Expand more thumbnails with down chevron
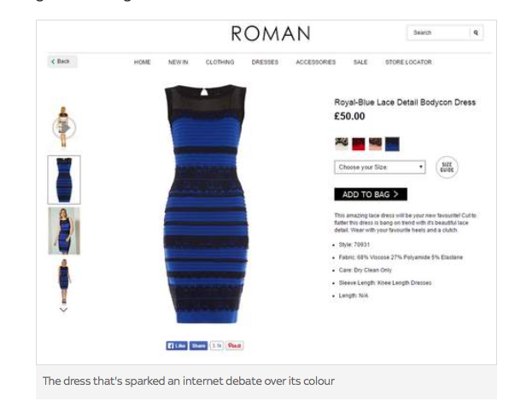509x407 pixels. point(63,310)
